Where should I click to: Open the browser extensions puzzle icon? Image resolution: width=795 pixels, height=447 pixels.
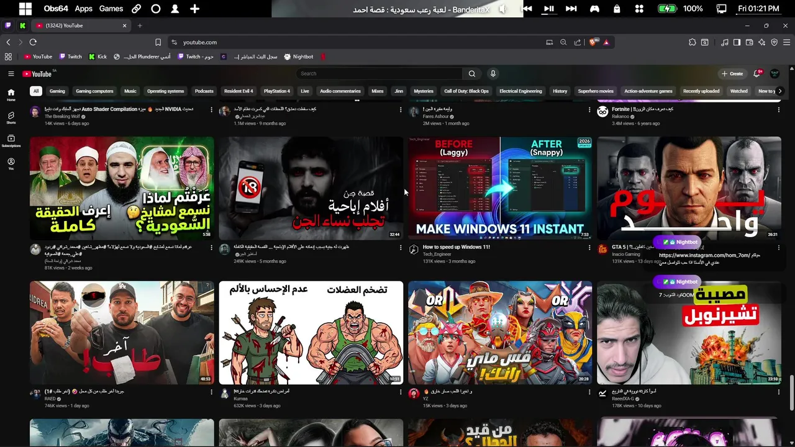click(x=693, y=42)
